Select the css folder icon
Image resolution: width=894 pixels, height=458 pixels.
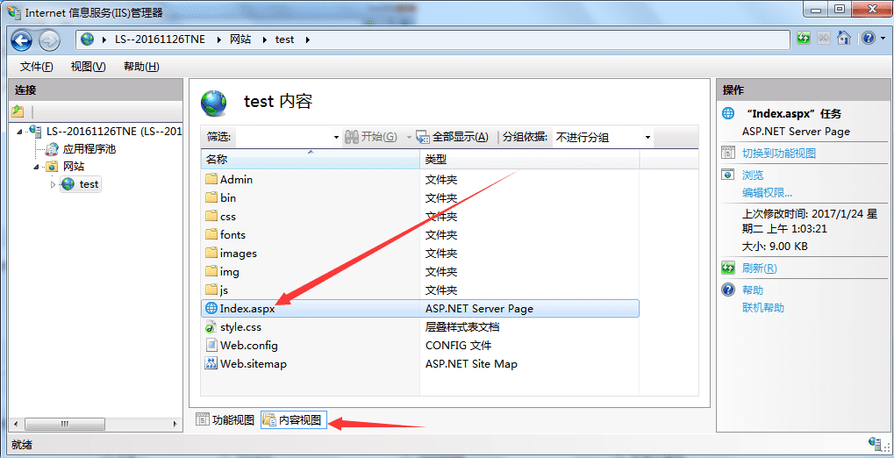click(211, 216)
